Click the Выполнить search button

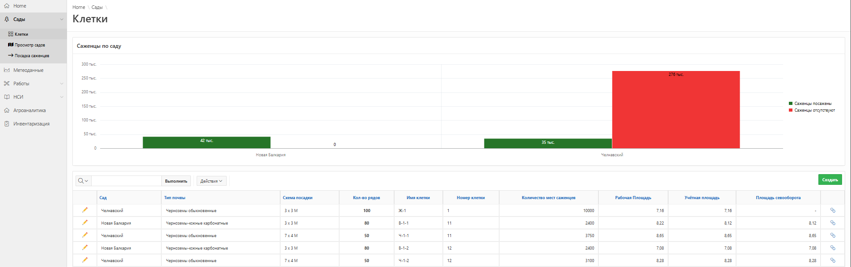coord(176,181)
